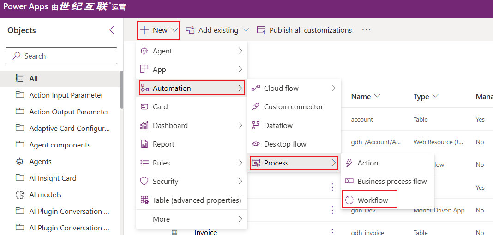493x235 pixels.
Task: Click the Add existing icon
Action: click(190, 30)
